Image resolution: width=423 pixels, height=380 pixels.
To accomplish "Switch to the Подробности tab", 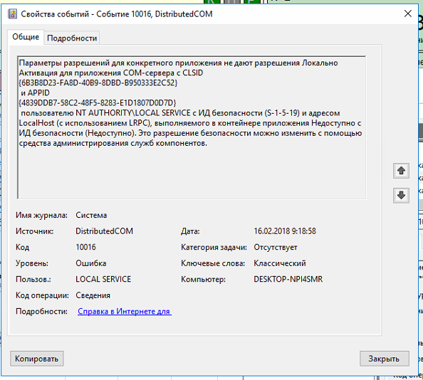I will point(72,38).
